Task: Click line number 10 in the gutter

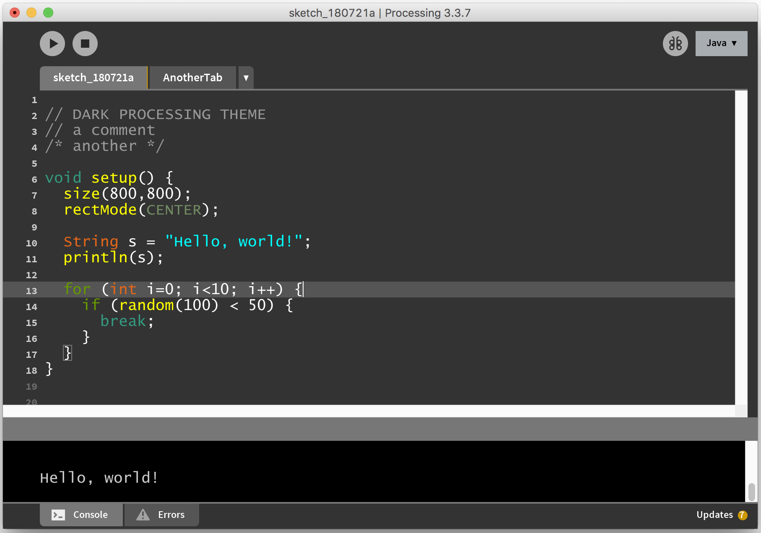Action: click(31, 243)
